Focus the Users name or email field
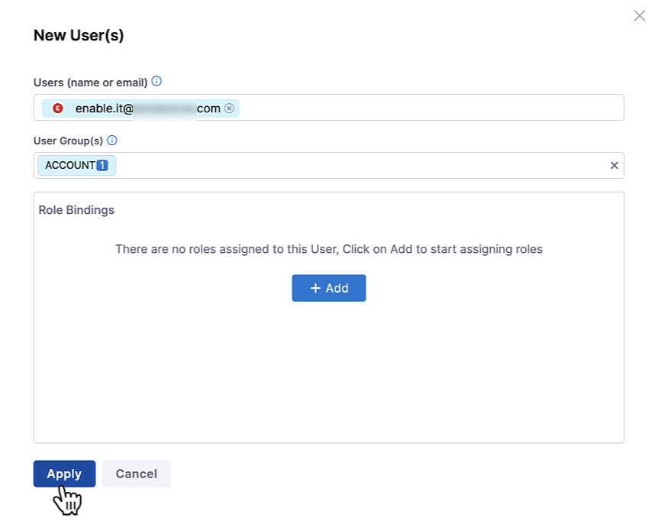 pos(428,108)
